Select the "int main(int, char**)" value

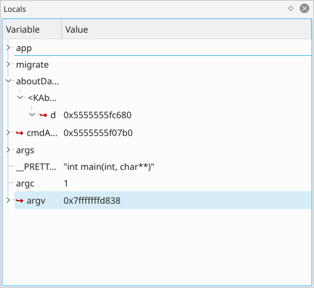(109, 167)
